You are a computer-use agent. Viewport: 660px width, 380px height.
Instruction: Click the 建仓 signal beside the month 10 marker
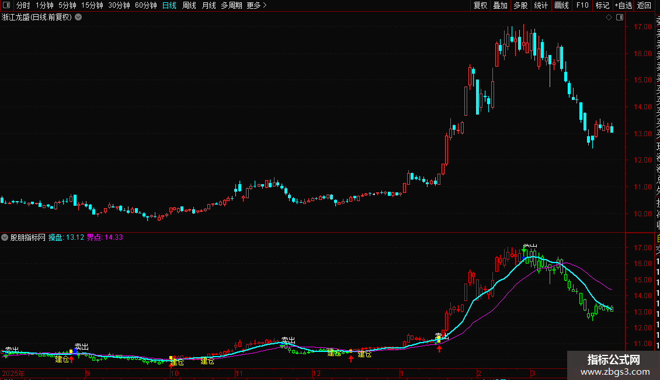177,362
